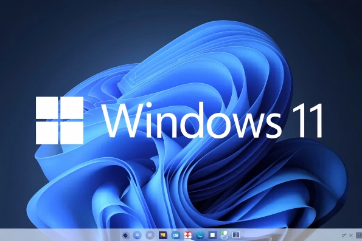The height and width of the screenshot is (241, 362).
Task: Click the dark round diamond taskbar icon
Action: (125, 236)
